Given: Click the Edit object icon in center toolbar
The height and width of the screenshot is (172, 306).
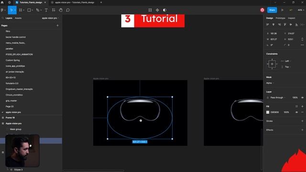Looking at the screenshot, I should [150, 10].
